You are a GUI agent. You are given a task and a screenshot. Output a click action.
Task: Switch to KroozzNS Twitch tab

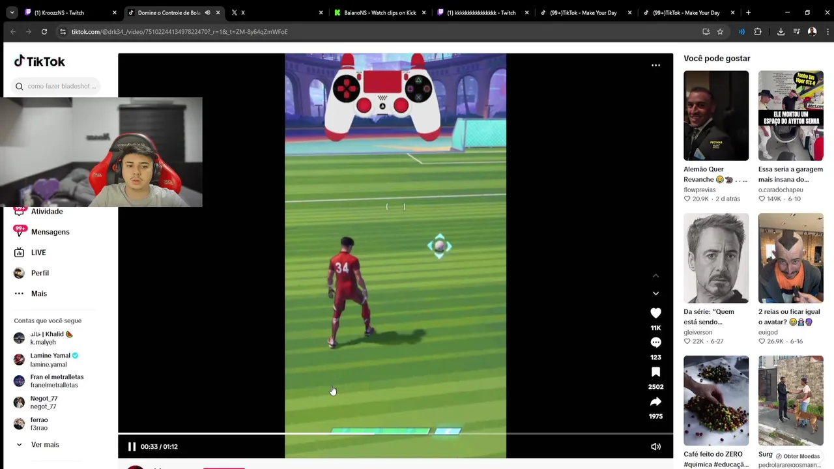pos(65,12)
